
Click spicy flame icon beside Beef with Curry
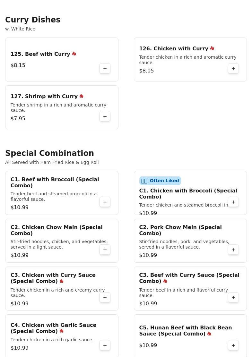pyautogui.click(x=74, y=54)
